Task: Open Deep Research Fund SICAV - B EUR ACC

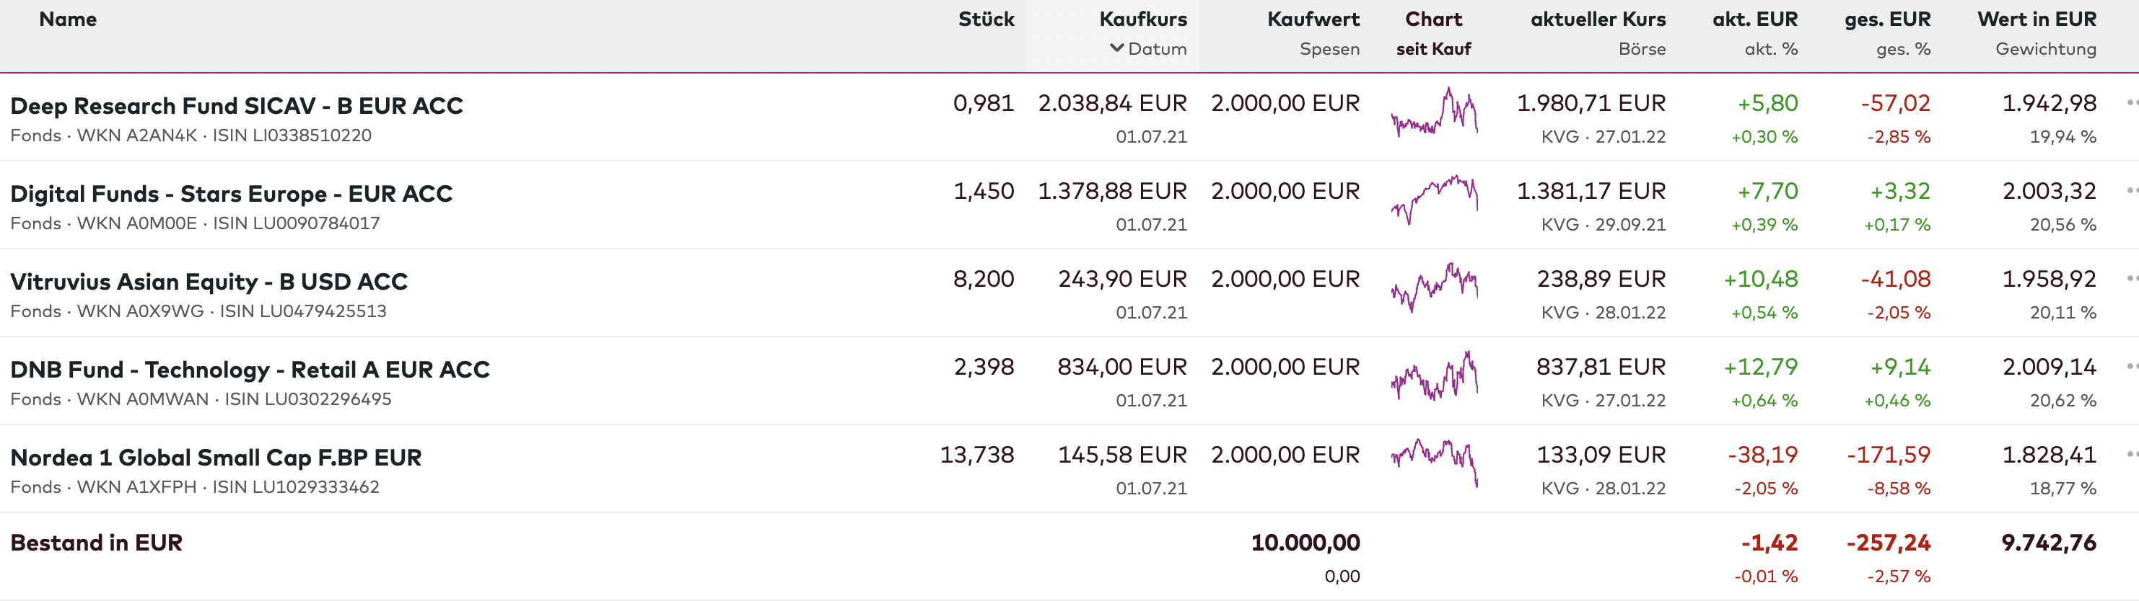Action: point(237,106)
